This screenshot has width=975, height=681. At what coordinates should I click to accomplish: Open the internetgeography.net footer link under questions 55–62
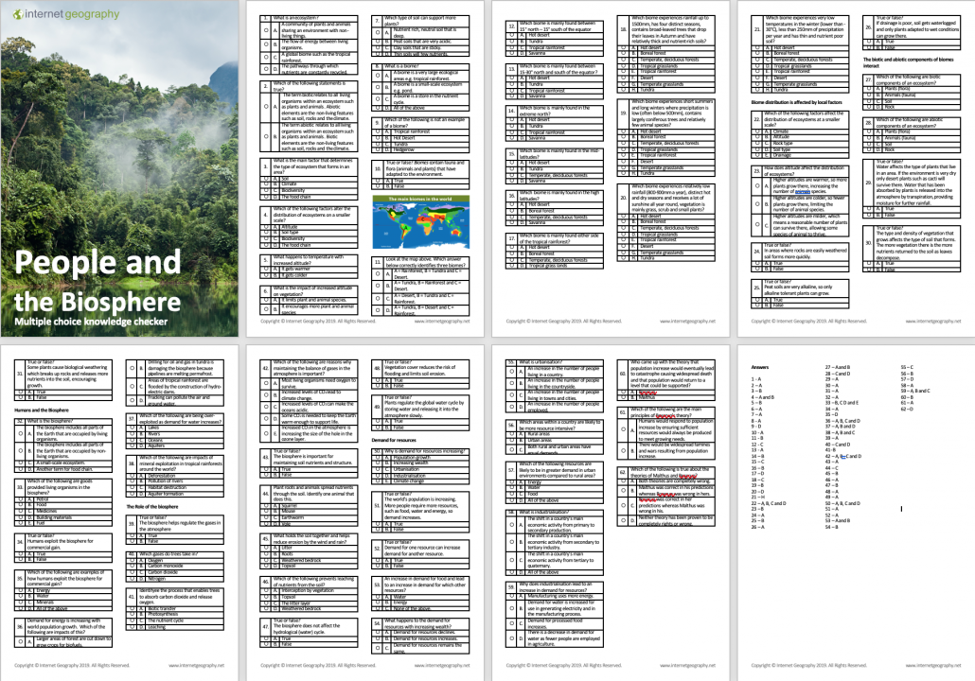coord(687,666)
